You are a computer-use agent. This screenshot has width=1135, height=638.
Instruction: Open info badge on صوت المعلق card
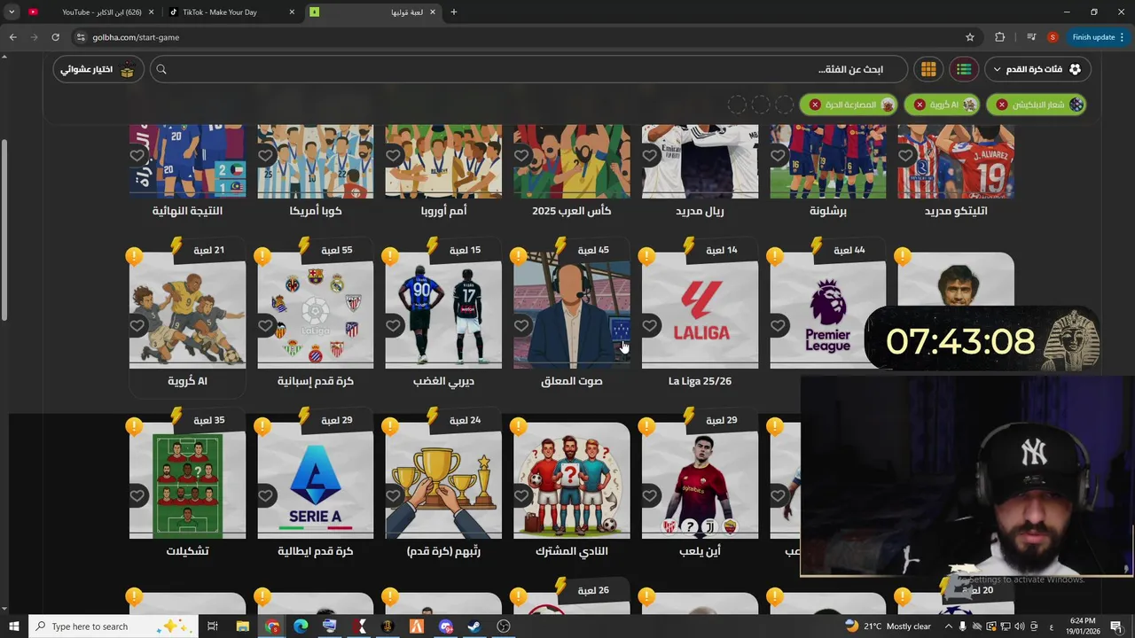point(519,257)
